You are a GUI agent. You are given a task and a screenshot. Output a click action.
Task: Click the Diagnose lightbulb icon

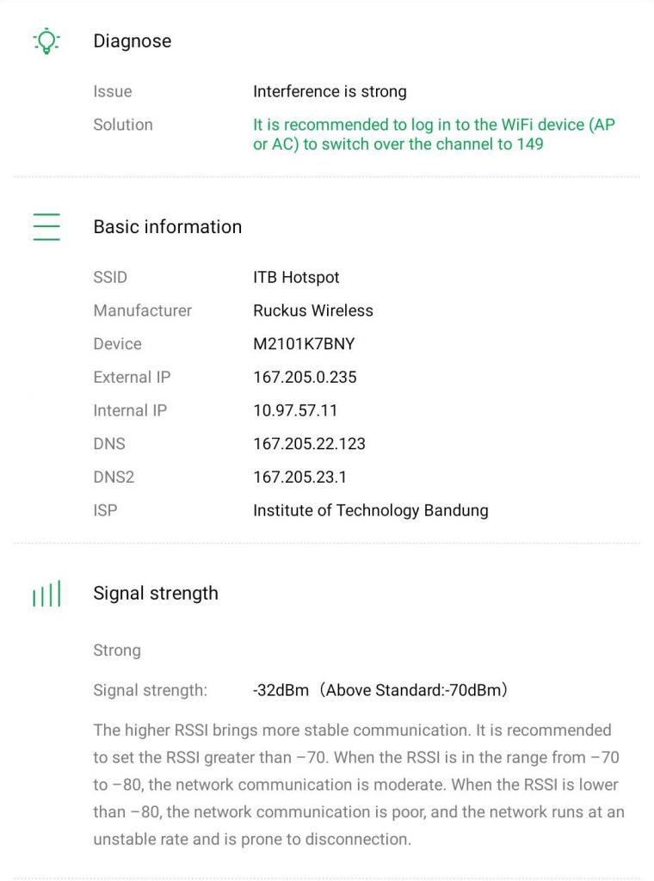(x=46, y=40)
